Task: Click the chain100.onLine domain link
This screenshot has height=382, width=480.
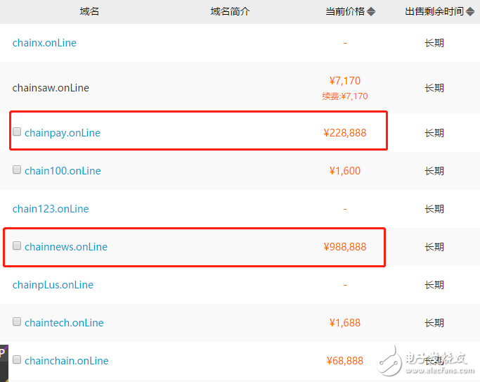Action: click(63, 171)
